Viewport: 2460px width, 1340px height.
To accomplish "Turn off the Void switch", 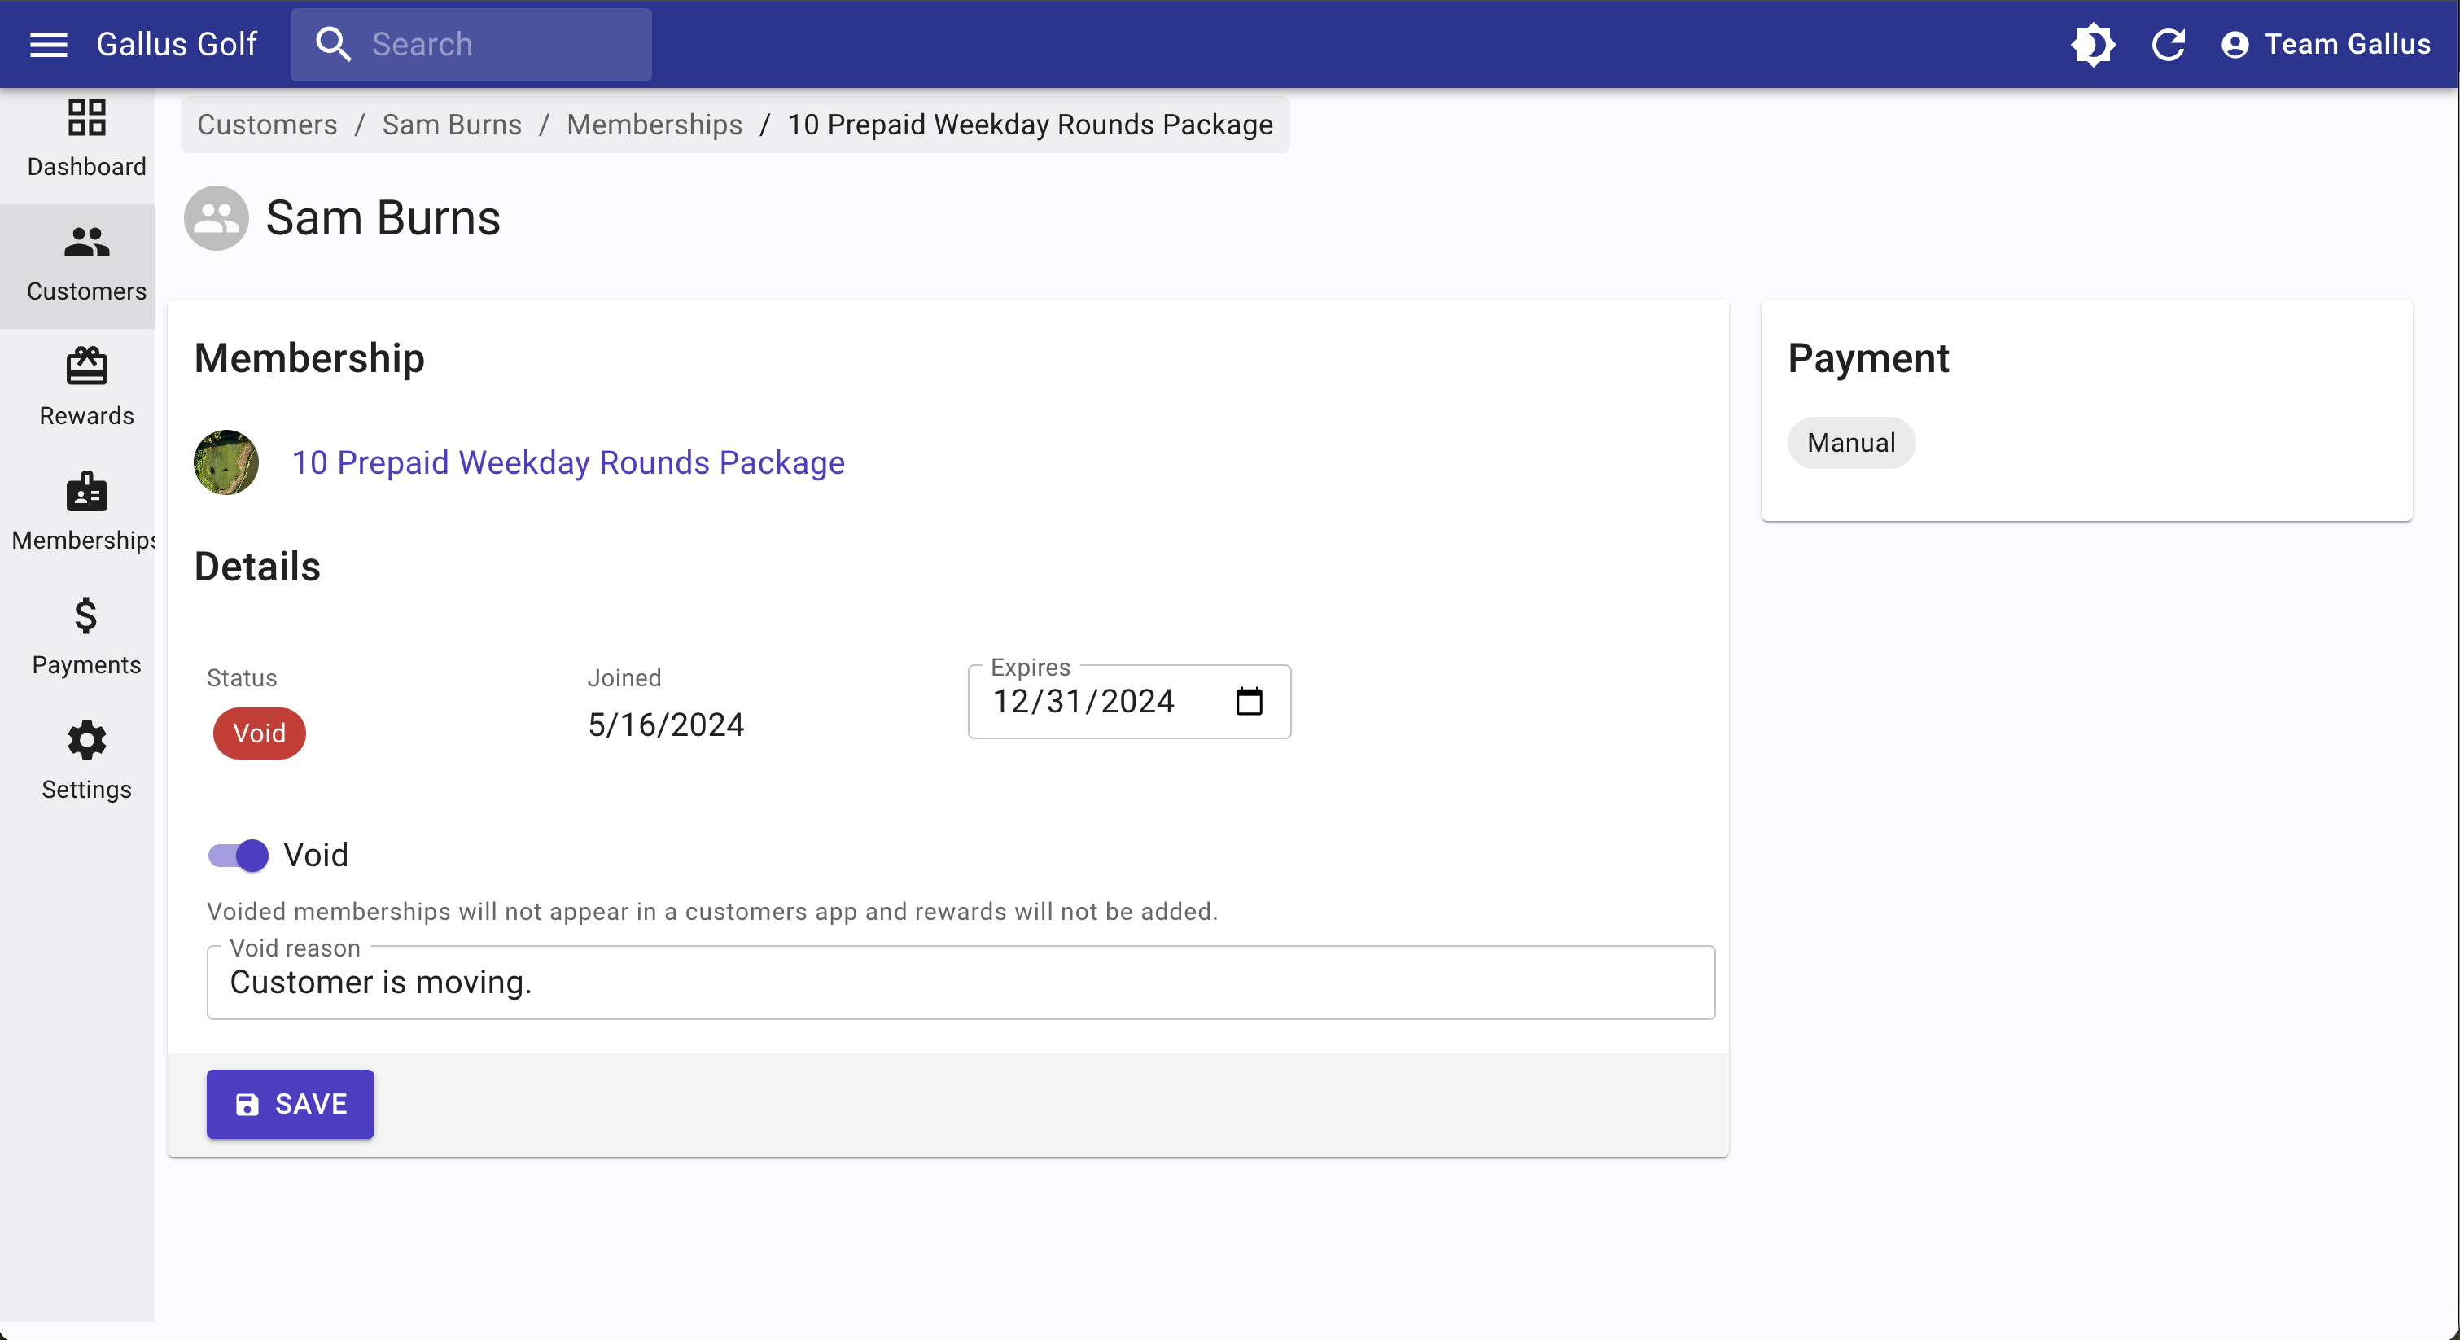I will [239, 855].
